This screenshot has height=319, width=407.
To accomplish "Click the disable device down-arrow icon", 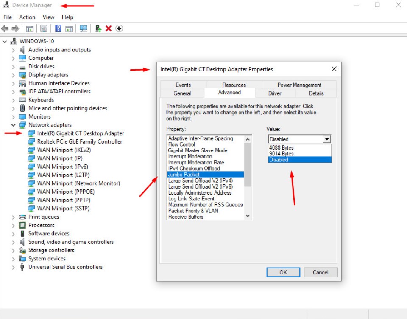I will [119, 28].
